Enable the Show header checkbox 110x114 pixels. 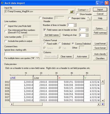[77, 14]
